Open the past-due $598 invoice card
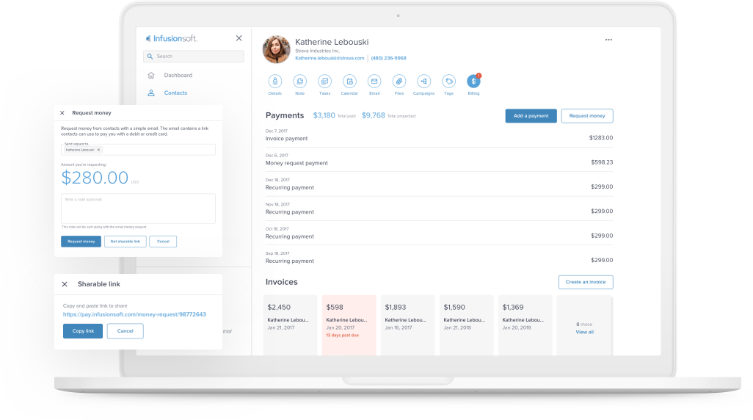Viewport: 753px width, 420px height. (349, 325)
